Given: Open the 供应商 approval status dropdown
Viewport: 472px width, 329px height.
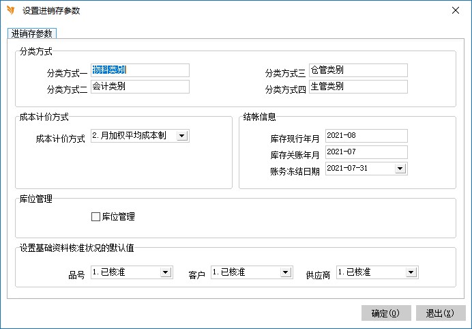Looking at the screenshot, I should (x=411, y=273).
